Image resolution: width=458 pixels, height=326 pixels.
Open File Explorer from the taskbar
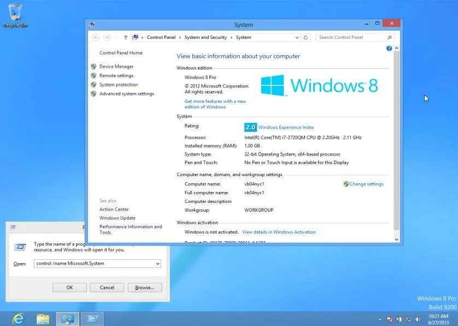43,319
